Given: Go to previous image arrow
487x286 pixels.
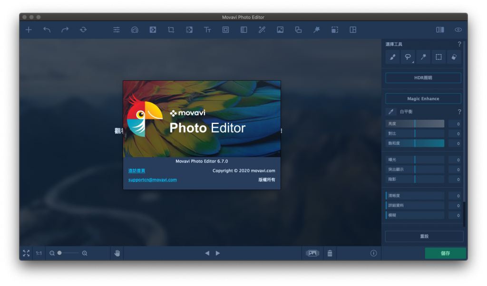Looking at the screenshot, I should point(207,253).
